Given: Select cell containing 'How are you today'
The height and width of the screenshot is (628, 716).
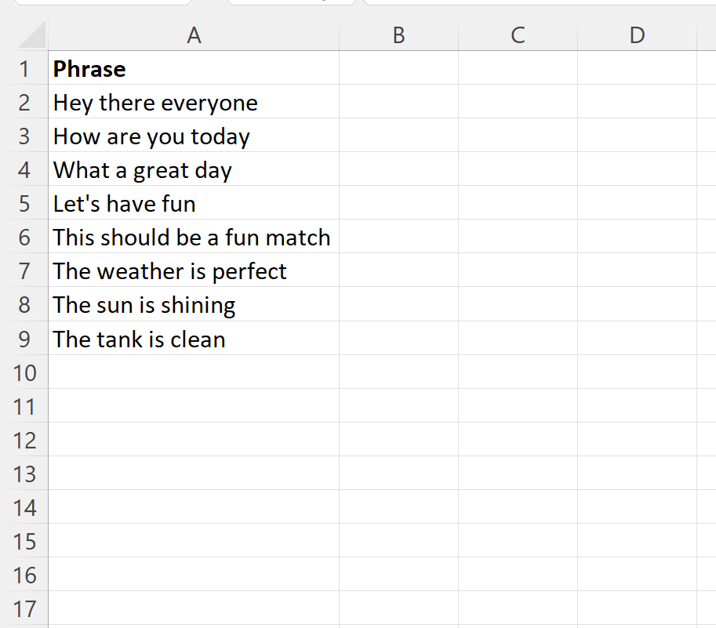Looking at the screenshot, I should [194, 136].
